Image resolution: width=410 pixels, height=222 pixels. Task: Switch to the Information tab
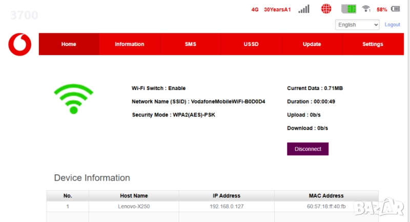click(x=129, y=44)
